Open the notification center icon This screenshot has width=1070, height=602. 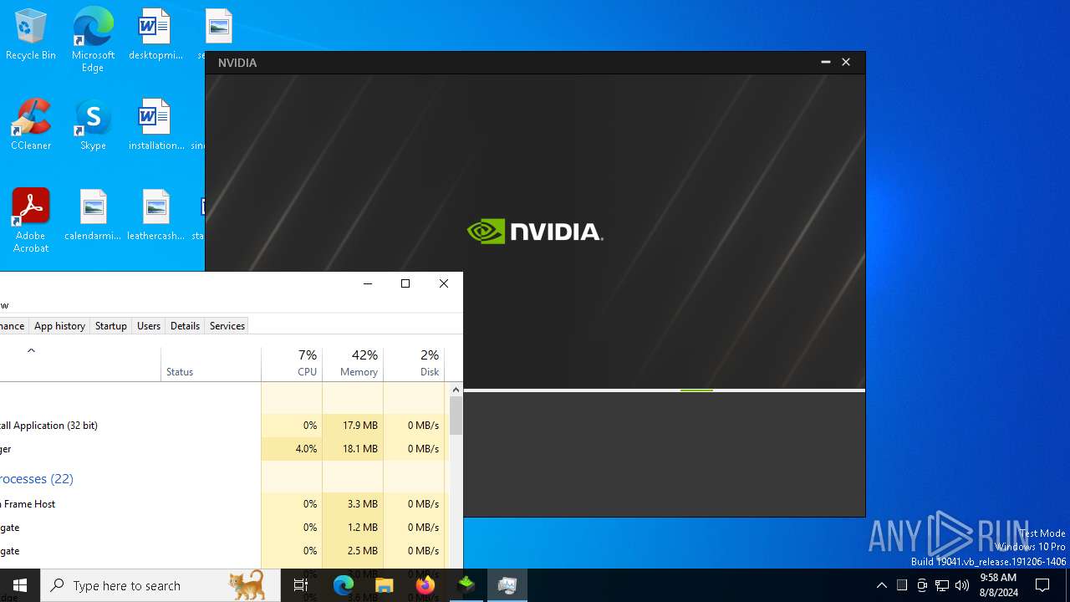point(1042,585)
